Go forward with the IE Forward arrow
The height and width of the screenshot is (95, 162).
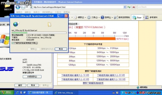23,7
